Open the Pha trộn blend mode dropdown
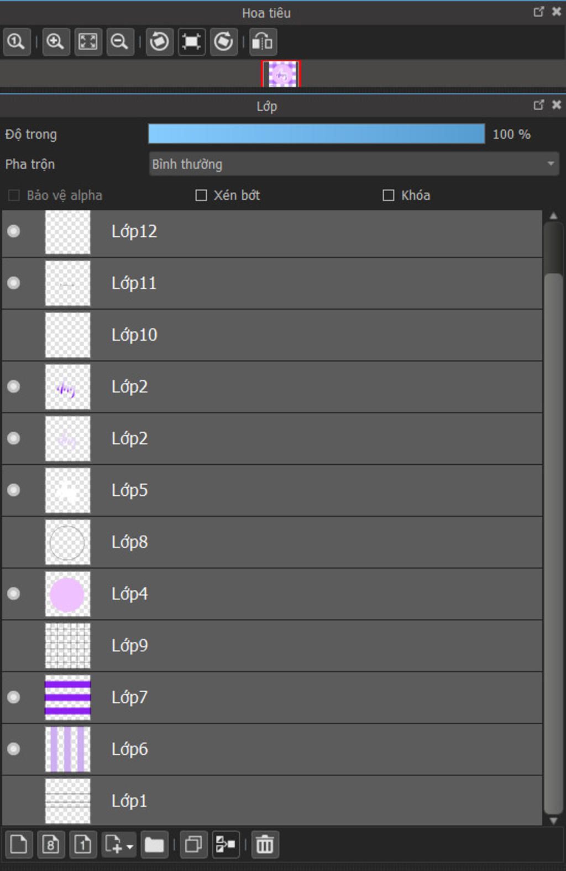 point(354,164)
